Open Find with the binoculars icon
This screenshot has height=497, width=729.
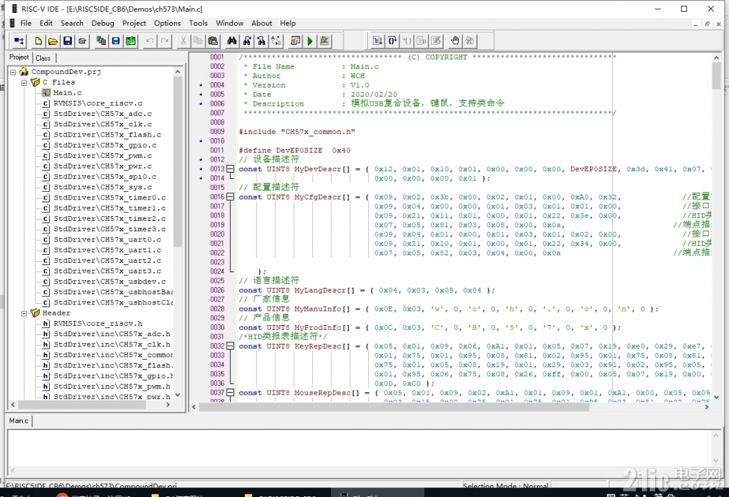point(231,41)
